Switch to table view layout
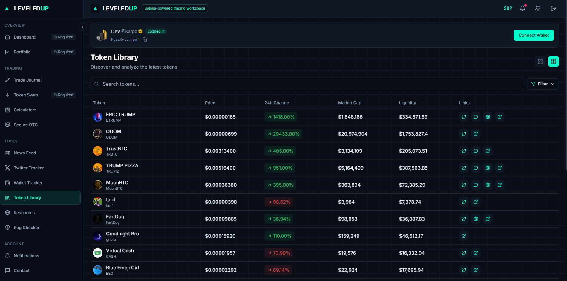Image resolution: width=567 pixels, height=281 pixels. [x=554, y=62]
